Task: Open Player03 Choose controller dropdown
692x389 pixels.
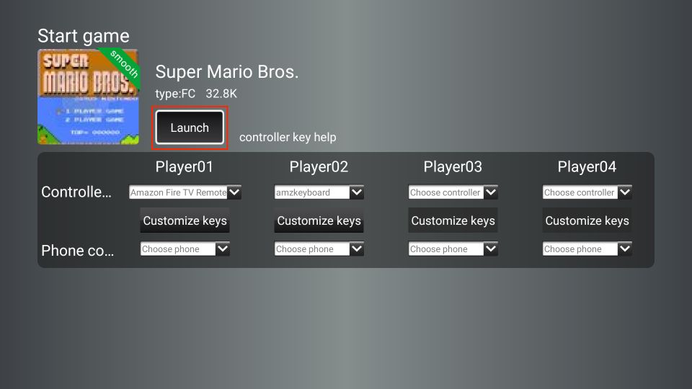Action: pos(453,192)
